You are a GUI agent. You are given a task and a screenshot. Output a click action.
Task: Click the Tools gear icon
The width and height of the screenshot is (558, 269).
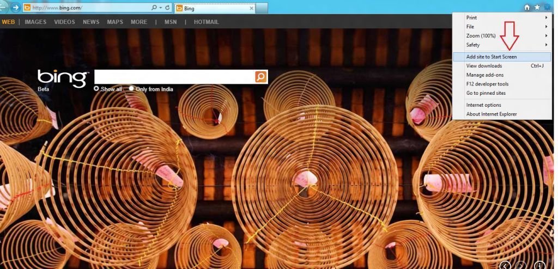(x=547, y=7)
